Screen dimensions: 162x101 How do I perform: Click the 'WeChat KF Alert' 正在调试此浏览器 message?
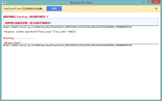click(x=23, y=9)
